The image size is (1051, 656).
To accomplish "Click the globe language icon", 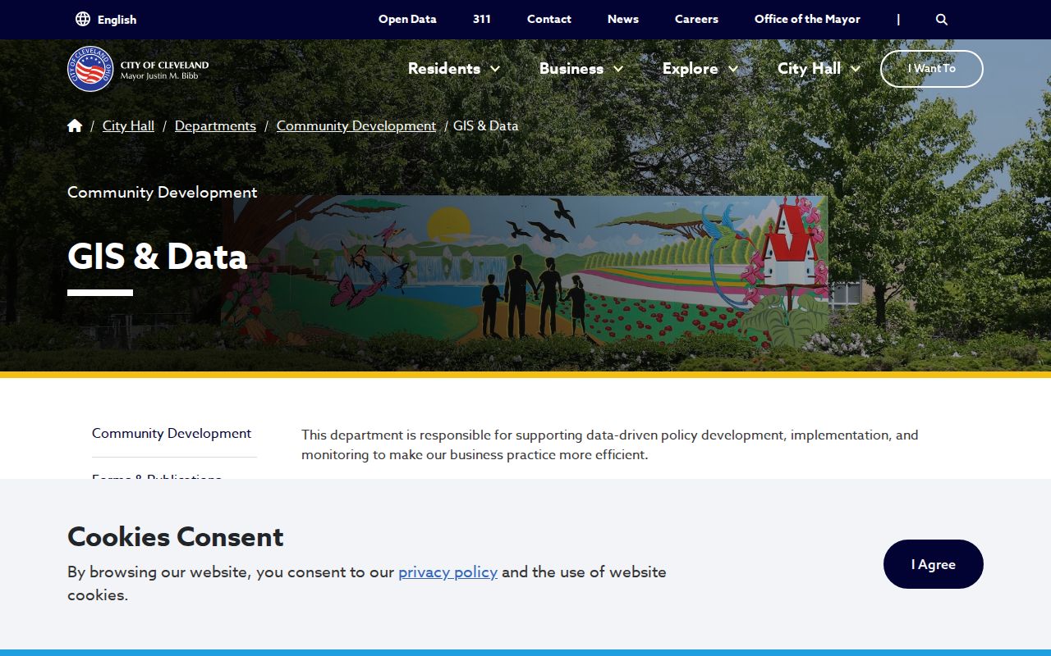I will tap(83, 19).
